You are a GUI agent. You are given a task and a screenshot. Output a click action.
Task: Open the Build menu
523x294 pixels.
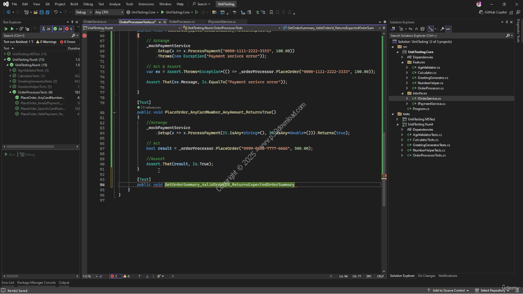point(74,4)
